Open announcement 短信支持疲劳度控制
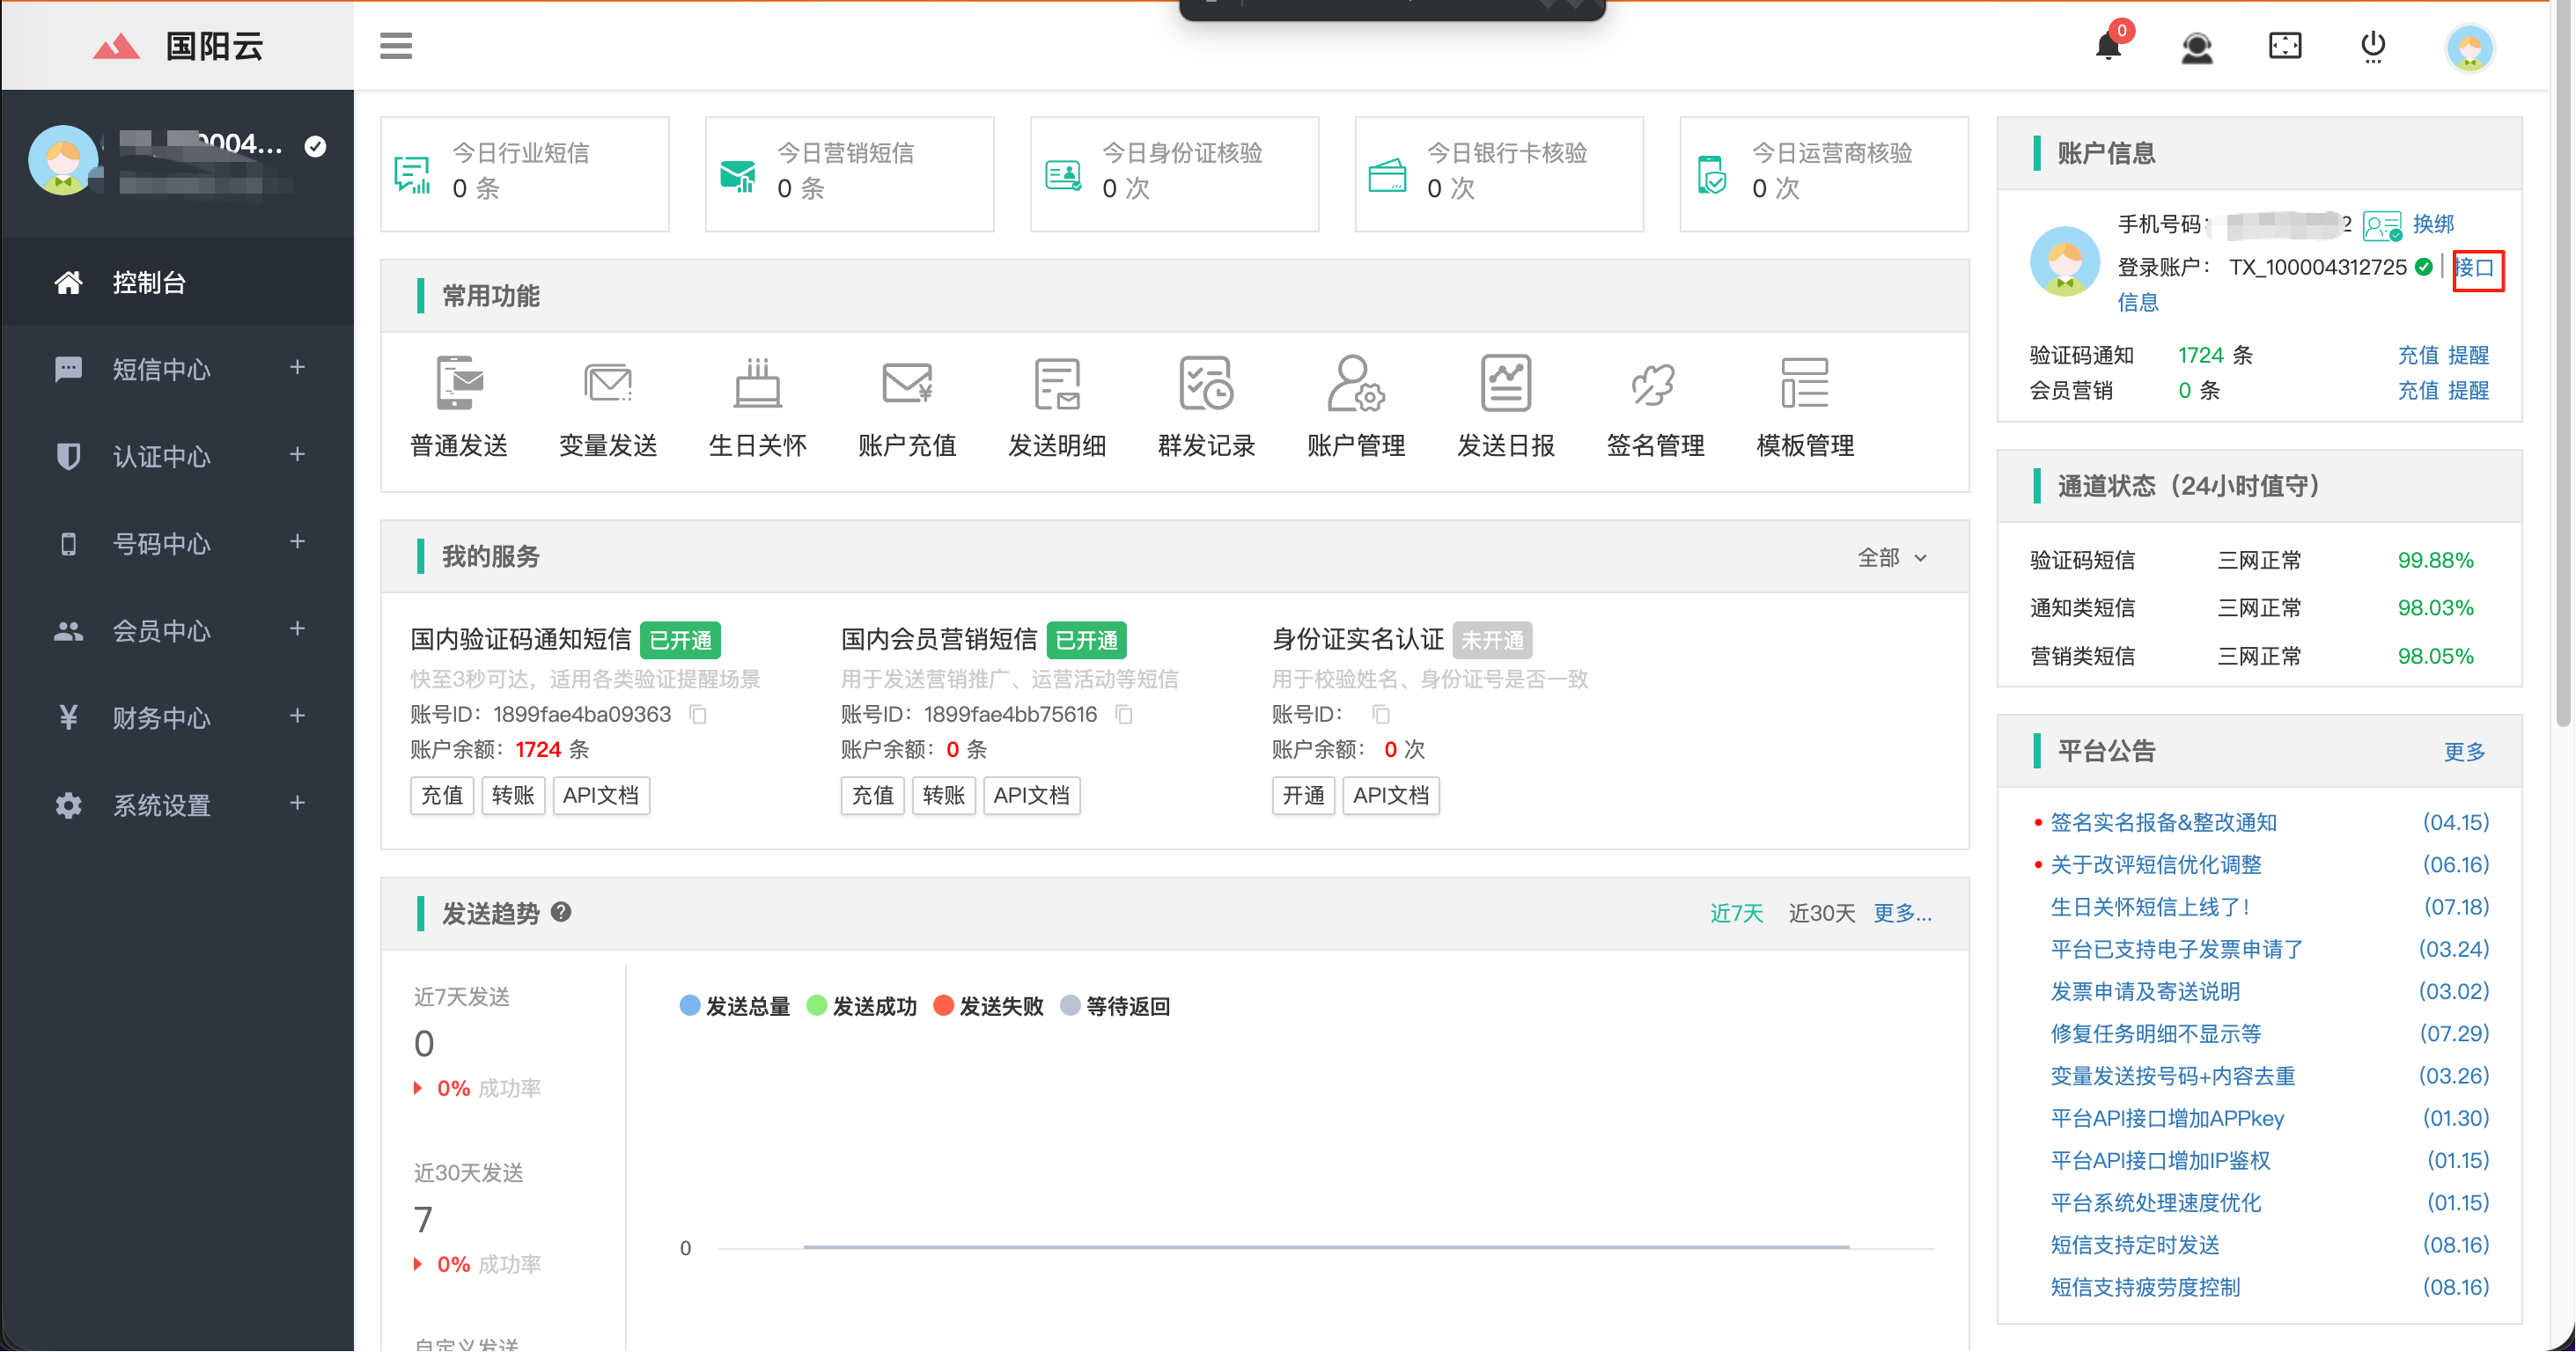Viewport: 2576px width, 1352px height. coord(2145,1287)
